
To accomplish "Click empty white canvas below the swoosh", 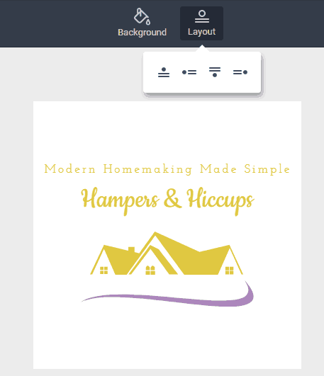I will pos(167,338).
